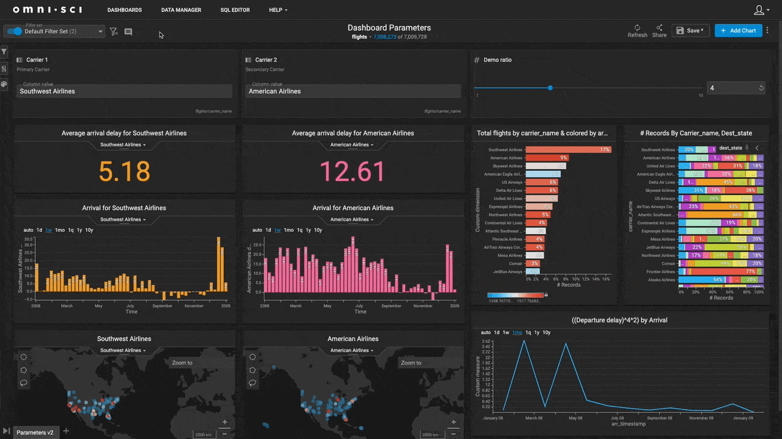Select polygon lasso tool on Southwest map
Screen dimensions: 782x439
click(x=23, y=370)
